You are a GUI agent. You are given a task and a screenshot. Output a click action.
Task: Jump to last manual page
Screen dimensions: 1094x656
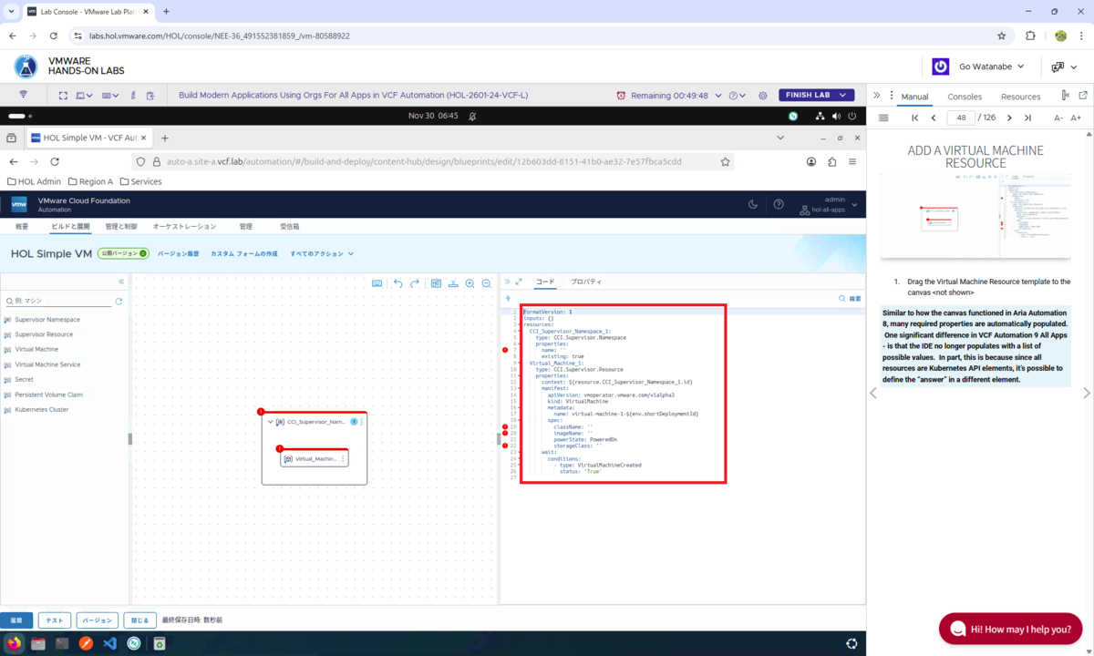[x=1027, y=118]
